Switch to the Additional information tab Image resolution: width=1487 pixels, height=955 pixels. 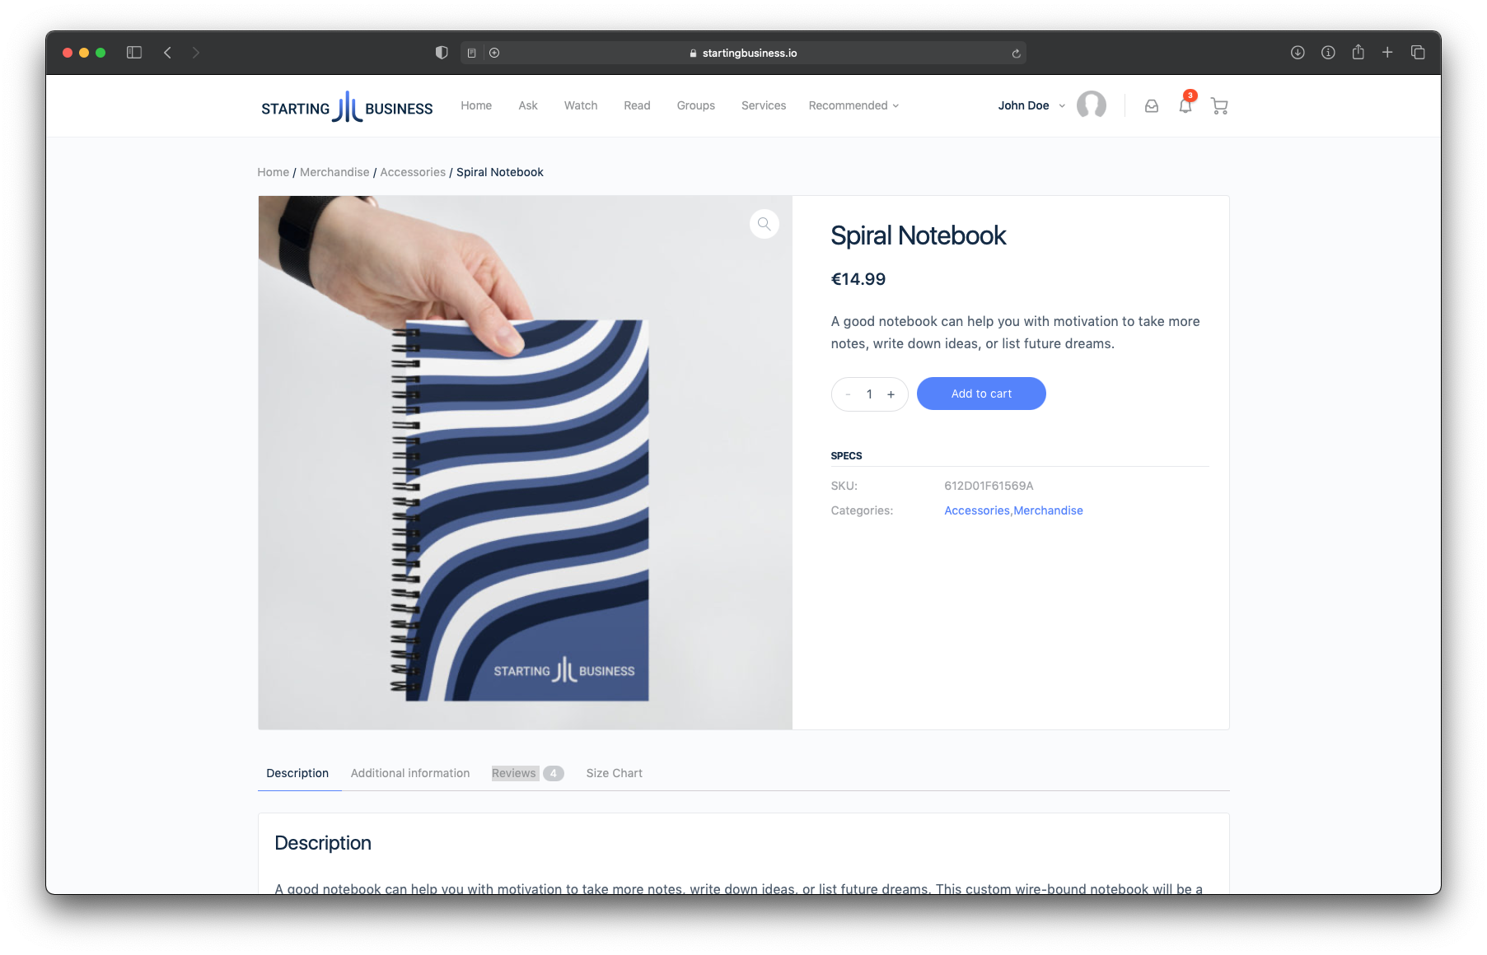410,773
